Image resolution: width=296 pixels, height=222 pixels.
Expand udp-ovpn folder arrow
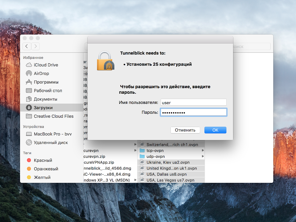pos(203,156)
